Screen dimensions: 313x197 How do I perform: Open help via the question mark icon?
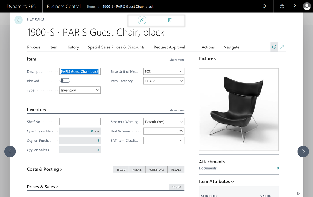(294, 6)
